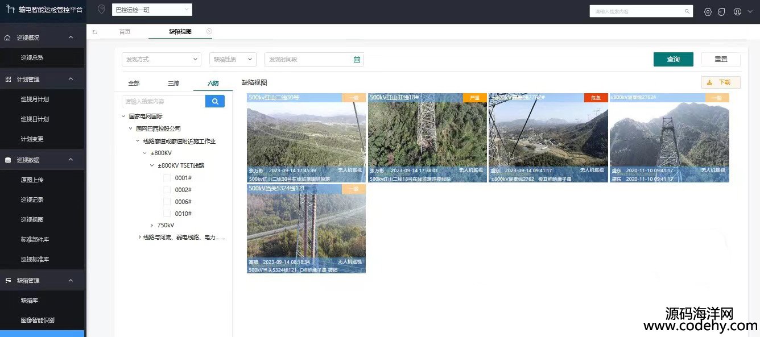Click the 巡视概况 home icon
760x337 pixels.
(x=8, y=38)
